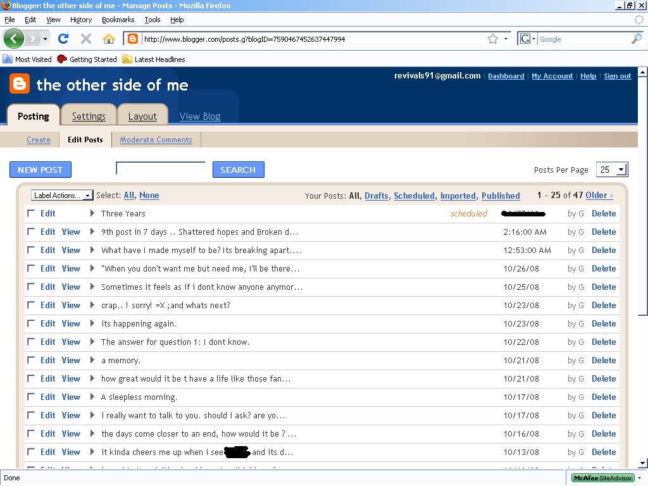648x486 pixels.
Task: Open the Tools menu
Action: click(x=152, y=20)
